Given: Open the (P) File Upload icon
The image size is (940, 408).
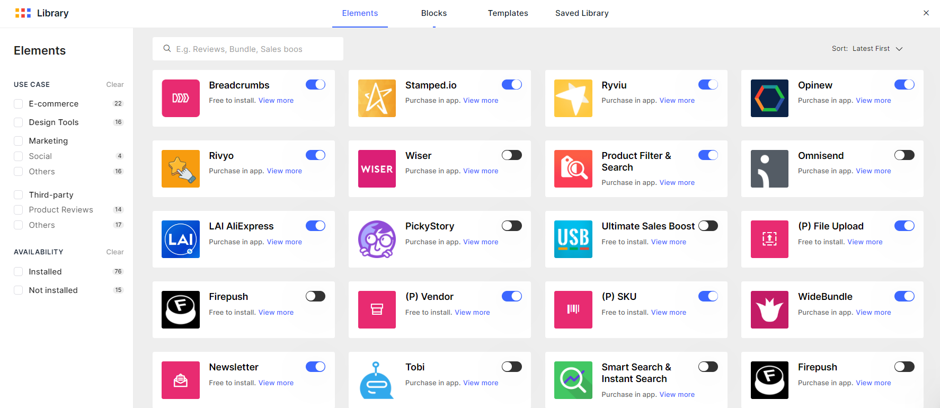Looking at the screenshot, I should 769,239.
